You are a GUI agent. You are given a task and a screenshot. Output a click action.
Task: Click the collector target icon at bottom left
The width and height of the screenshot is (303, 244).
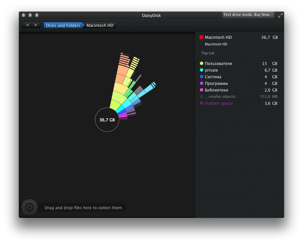30,207
